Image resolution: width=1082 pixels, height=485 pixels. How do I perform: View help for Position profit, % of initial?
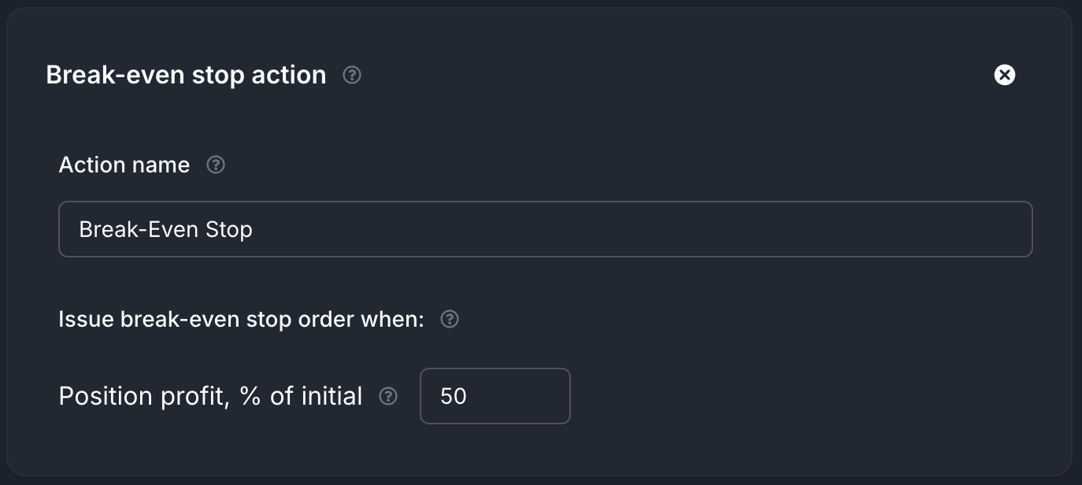pos(388,396)
